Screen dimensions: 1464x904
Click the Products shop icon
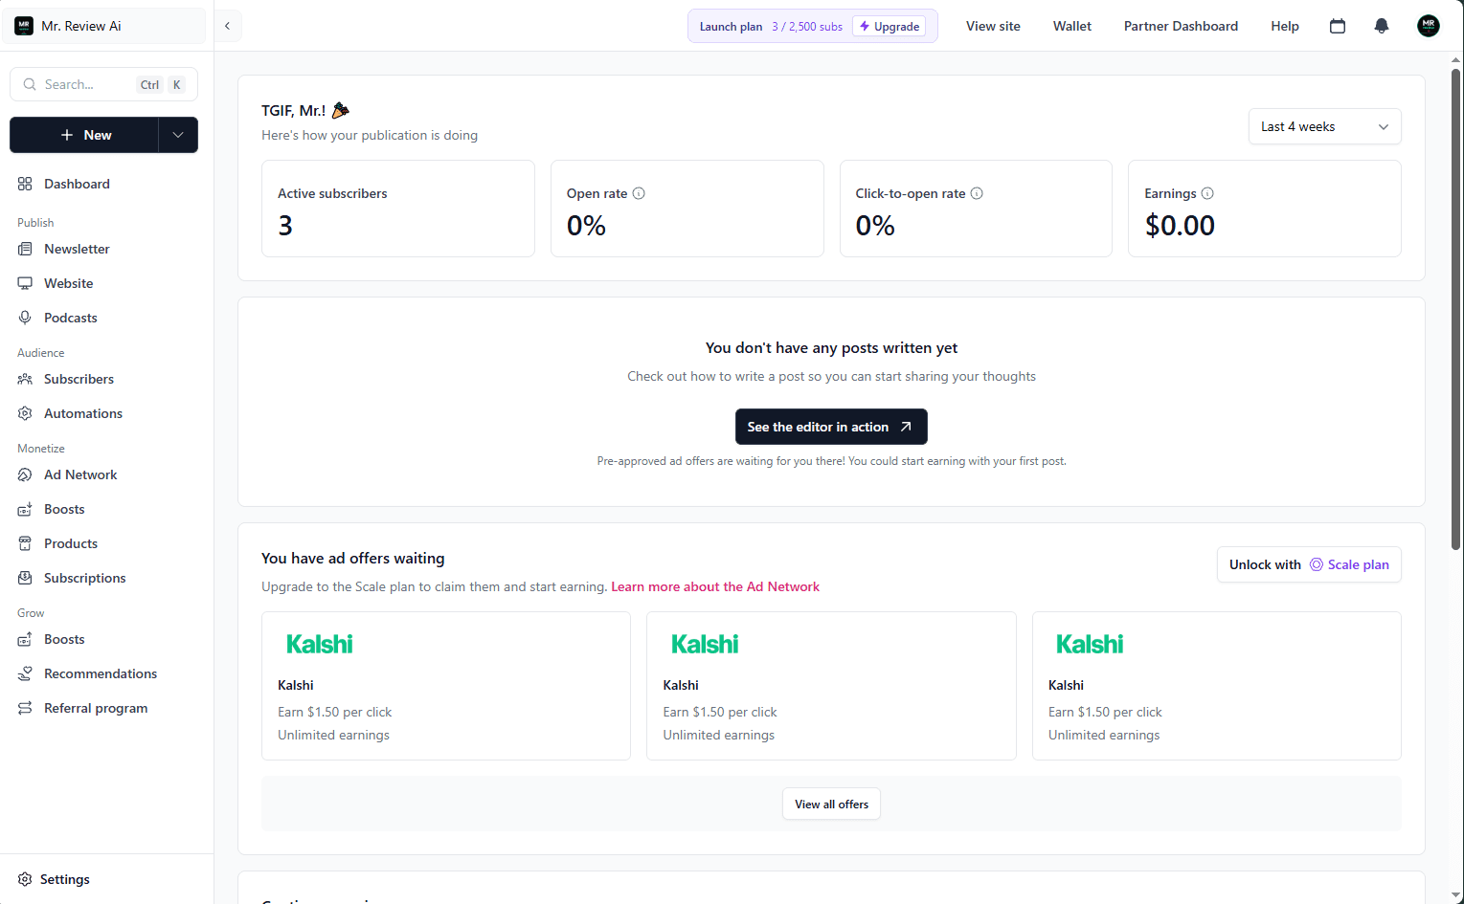(x=25, y=543)
